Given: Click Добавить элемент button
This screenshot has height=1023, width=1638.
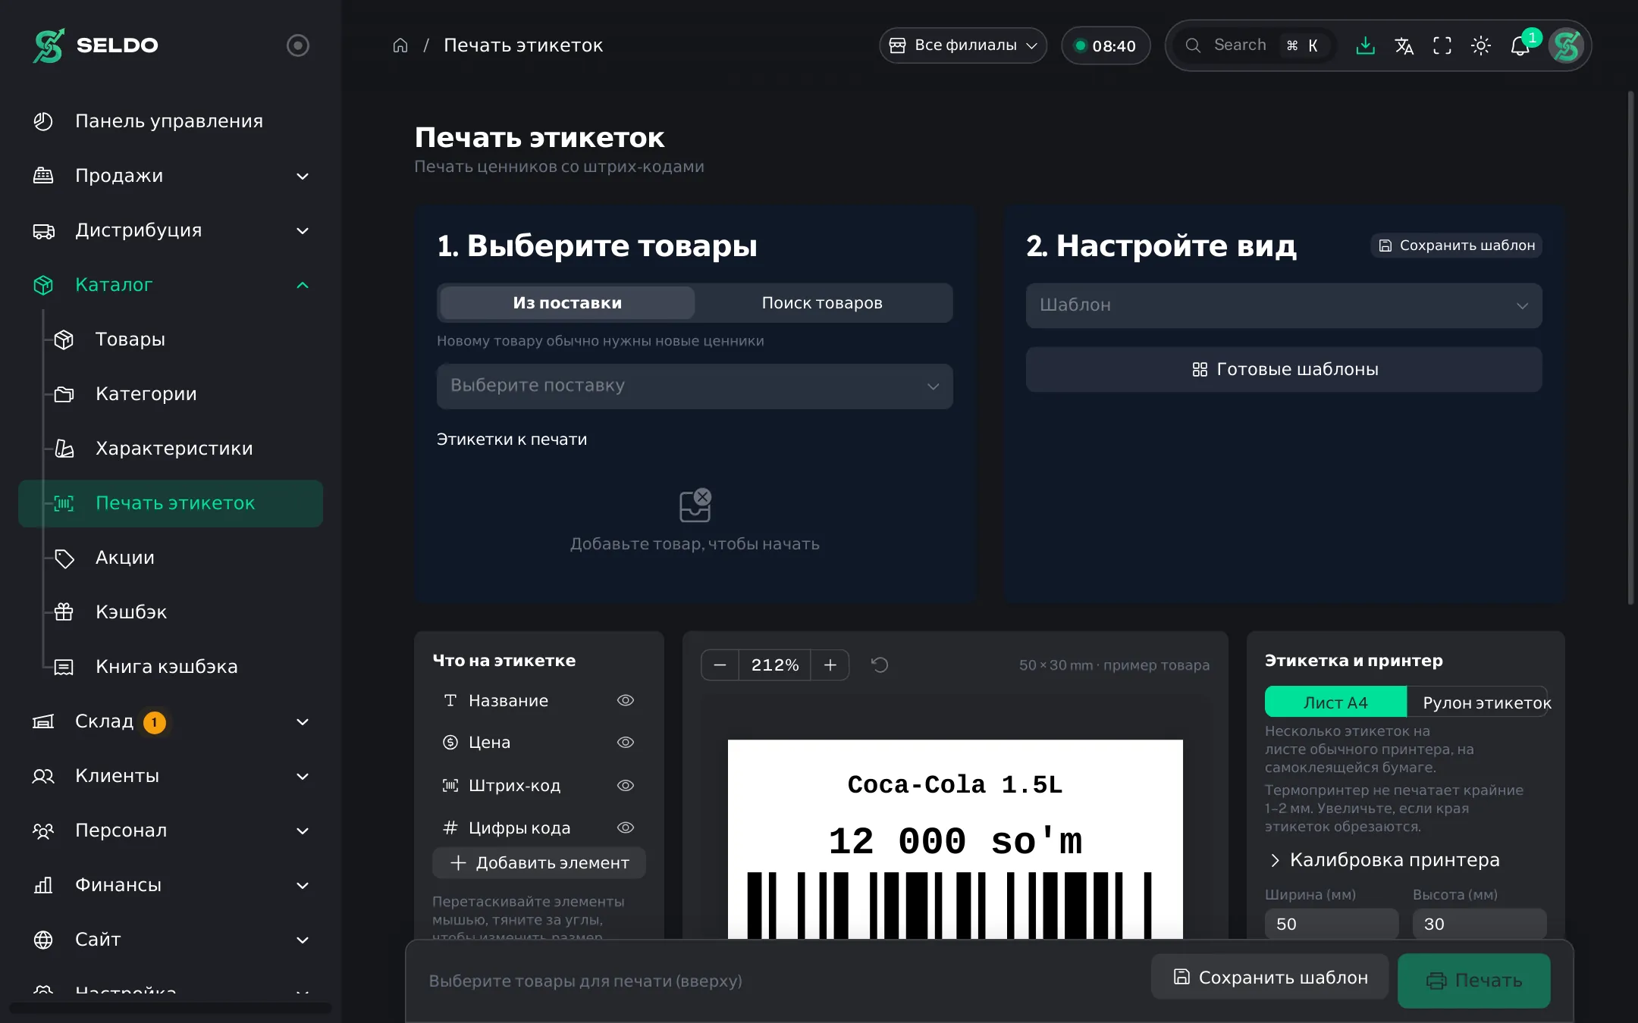Looking at the screenshot, I should pyautogui.click(x=539, y=863).
